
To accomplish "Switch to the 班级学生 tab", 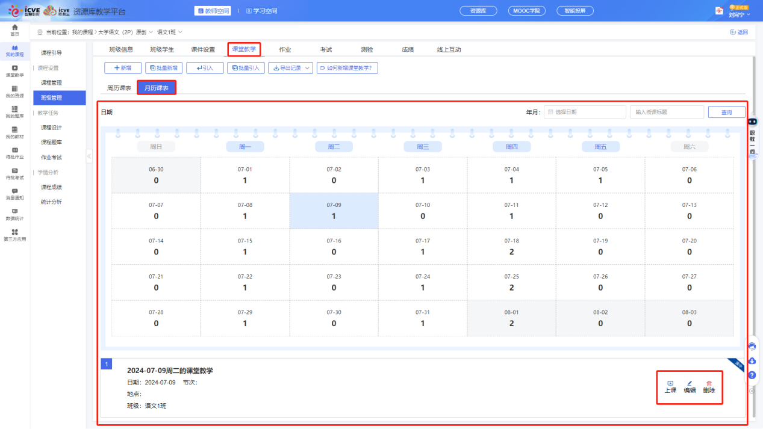I will (162, 49).
